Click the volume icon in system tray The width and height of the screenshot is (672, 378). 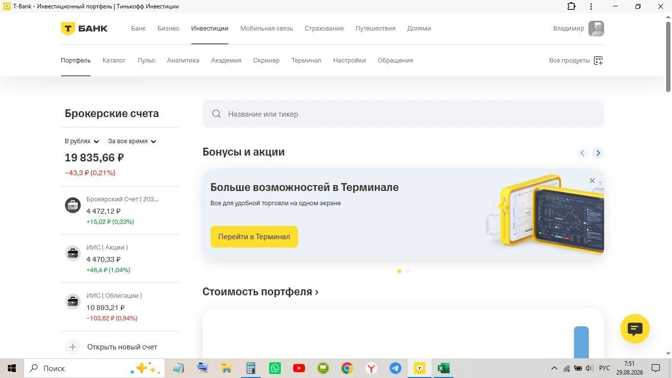tap(589, 368)
